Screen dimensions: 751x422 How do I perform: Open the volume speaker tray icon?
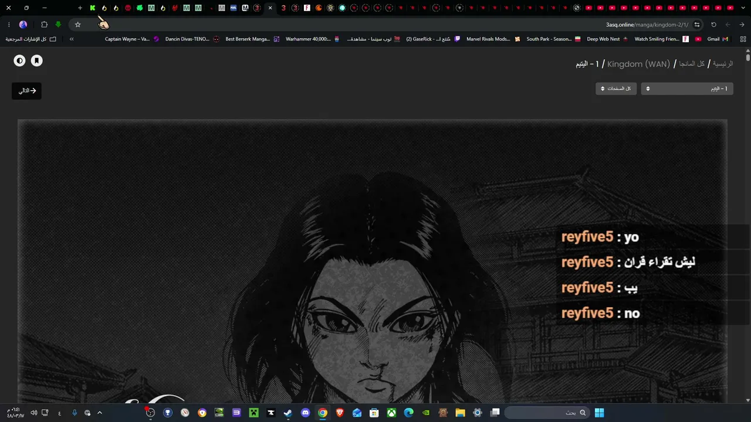tap(33, 413)
